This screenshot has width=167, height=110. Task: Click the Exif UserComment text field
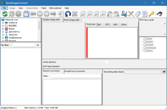tap(116, 66)
